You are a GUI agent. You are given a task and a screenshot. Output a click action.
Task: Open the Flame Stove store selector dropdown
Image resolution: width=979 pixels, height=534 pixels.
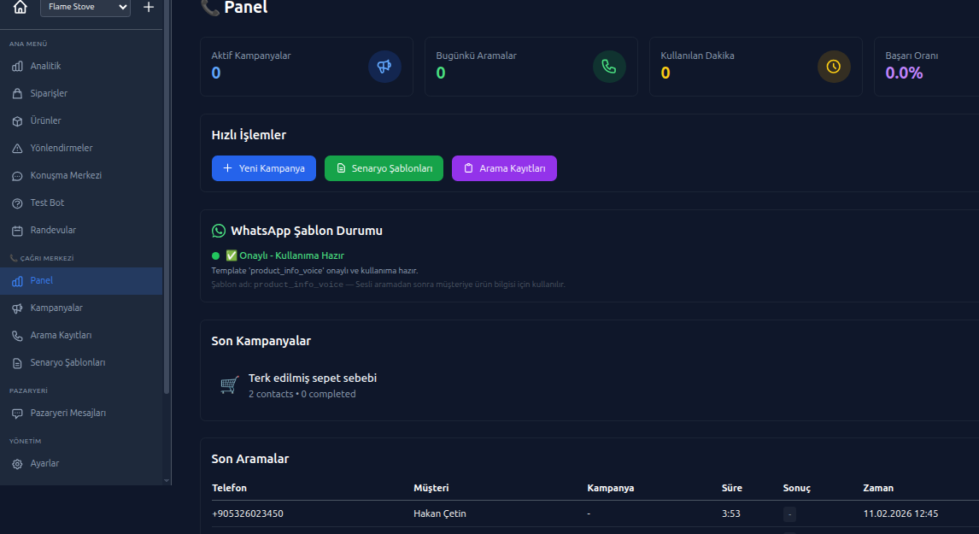(x=85, y=7)
